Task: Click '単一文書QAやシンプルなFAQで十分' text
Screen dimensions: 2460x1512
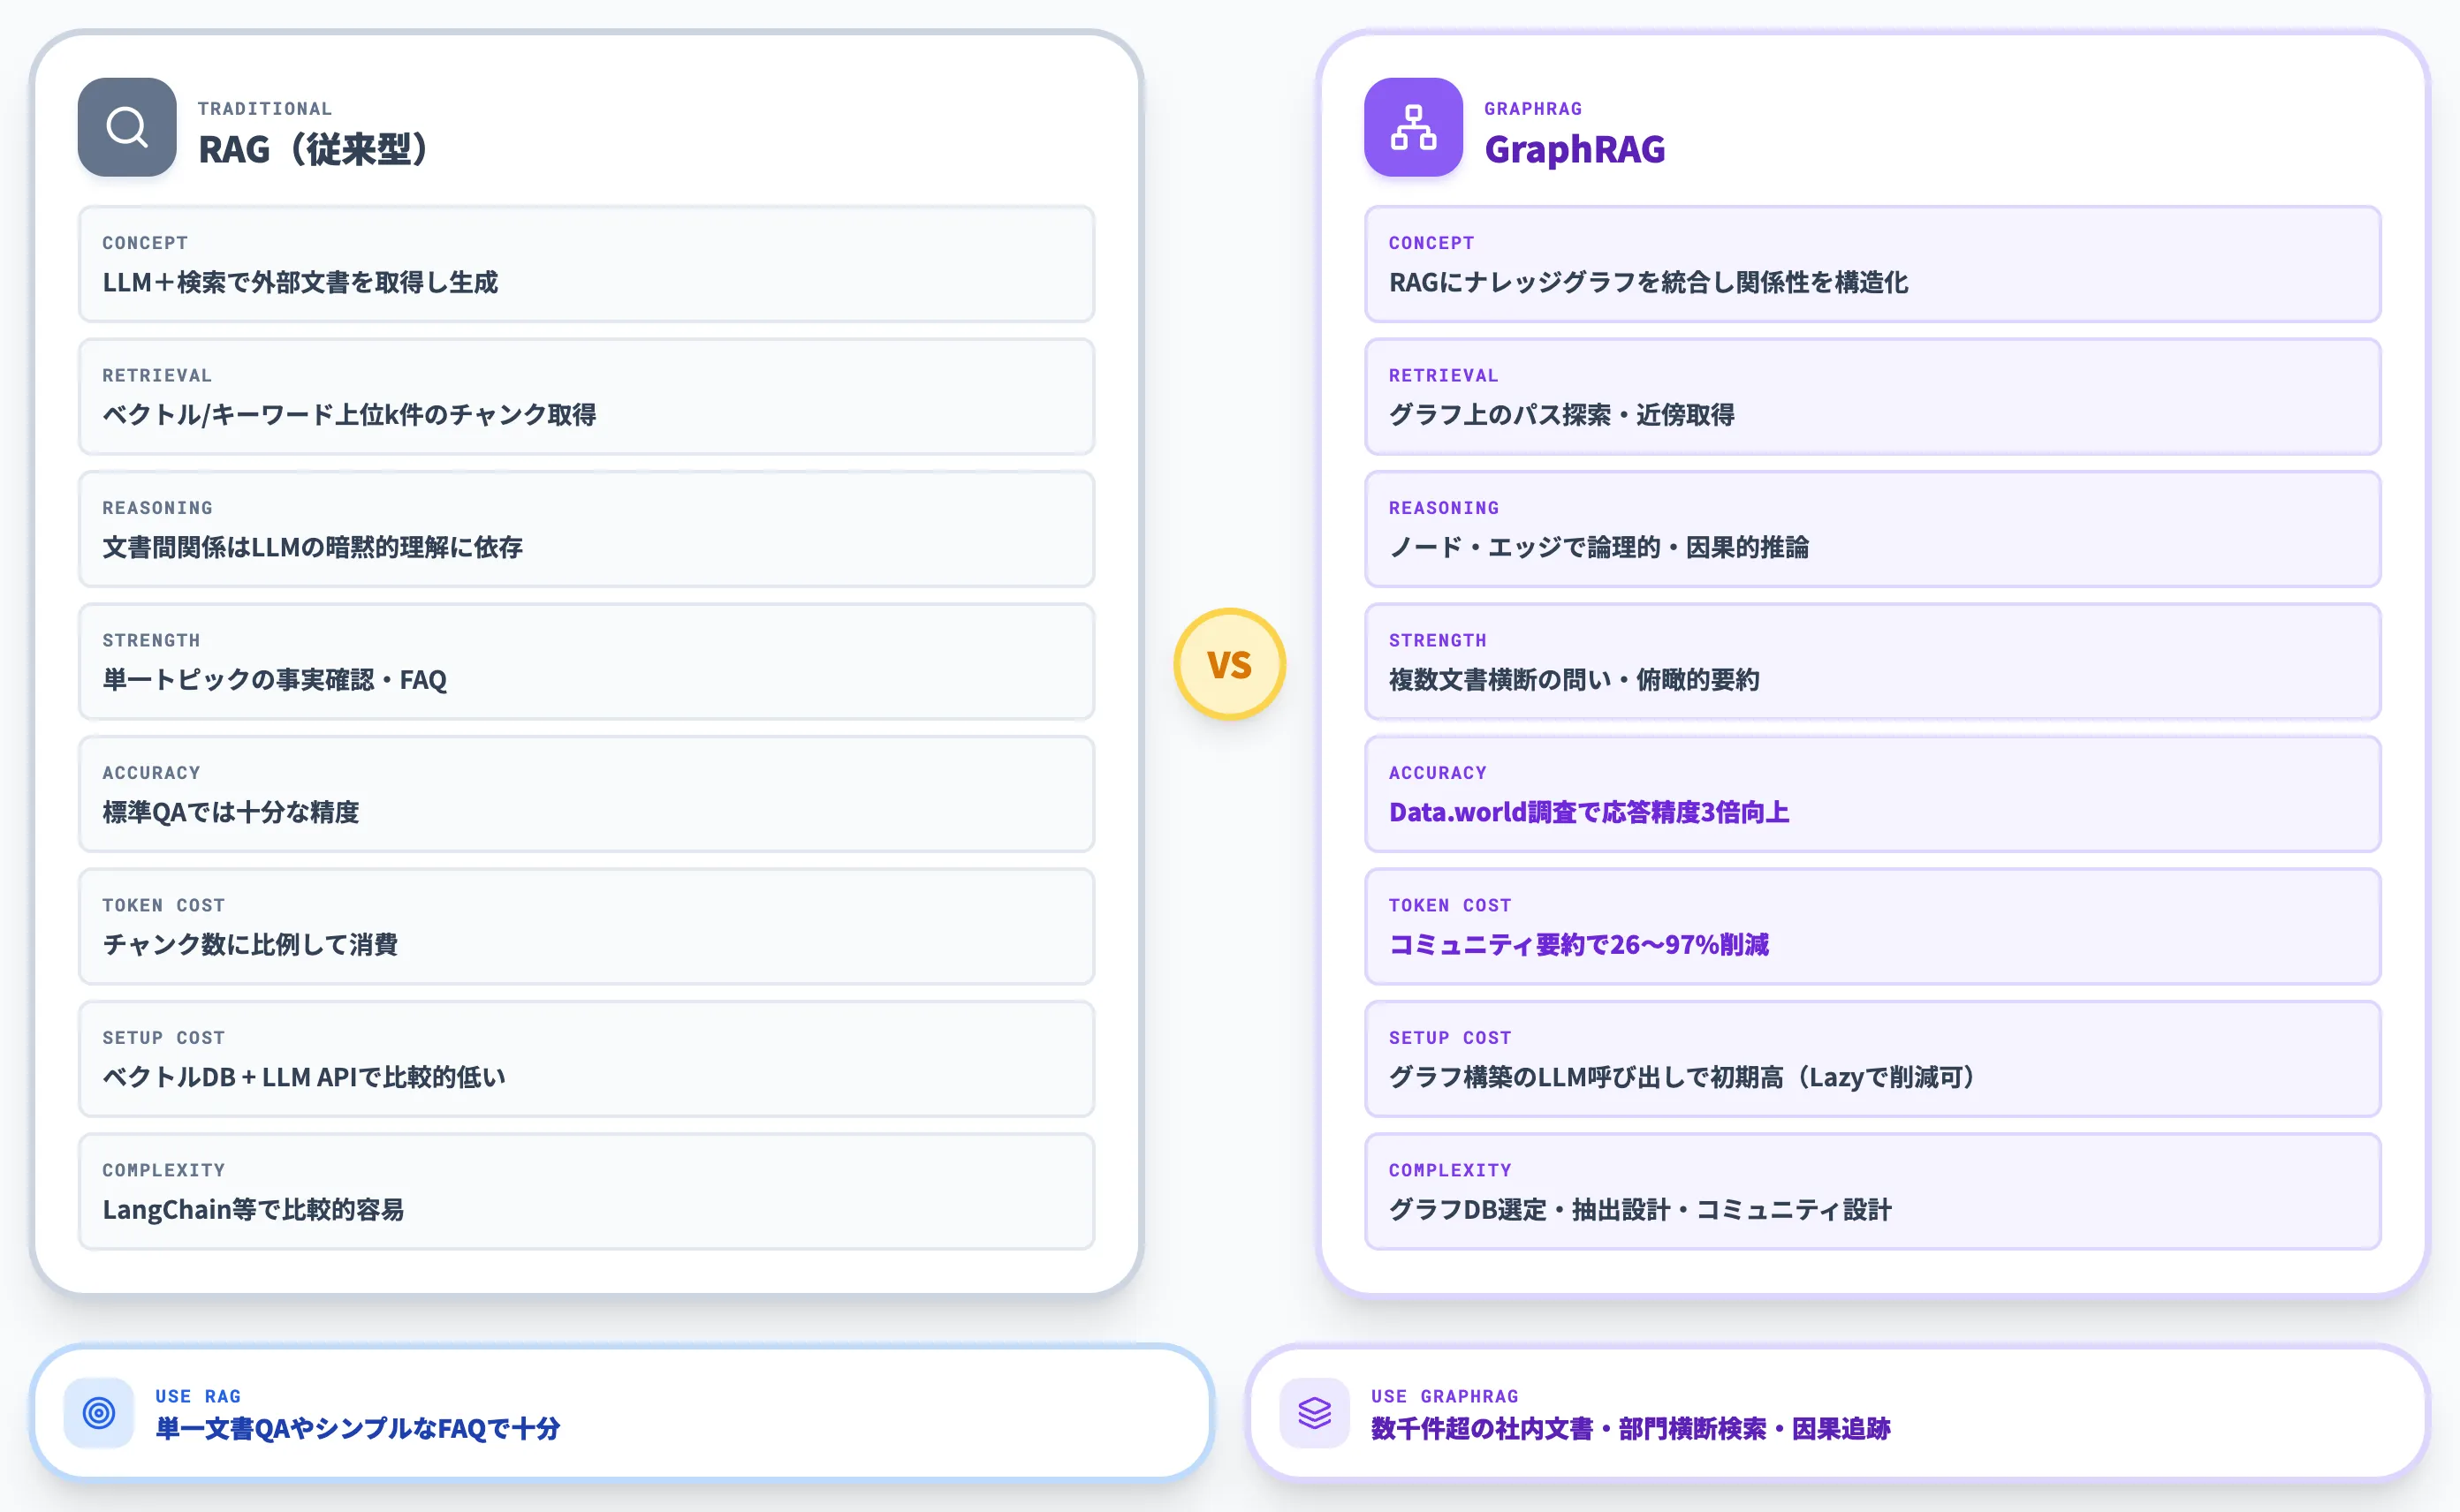Action: tap(357, 1428)
